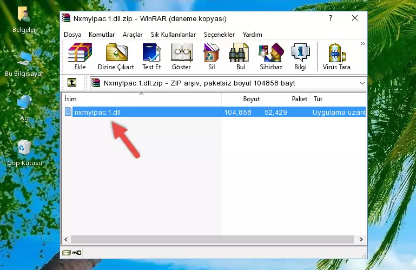Click the drive icon in status bar
Screen dimensions: 416x270
click(66, 253)
